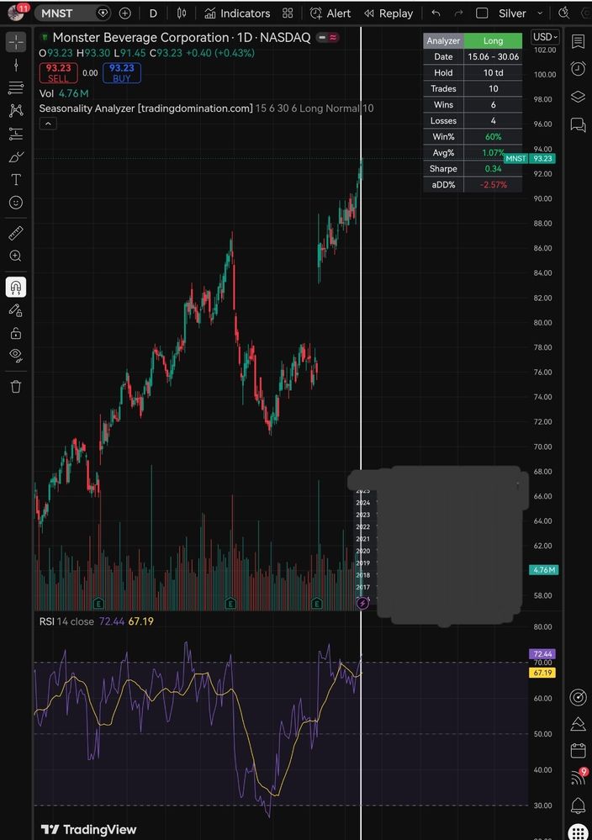Open the news feed with 9 badge

click(x=578, y=777)
